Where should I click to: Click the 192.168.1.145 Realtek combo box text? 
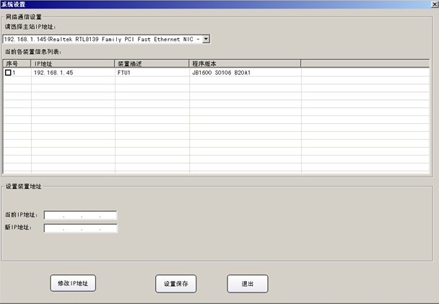[x=101, y=38]
